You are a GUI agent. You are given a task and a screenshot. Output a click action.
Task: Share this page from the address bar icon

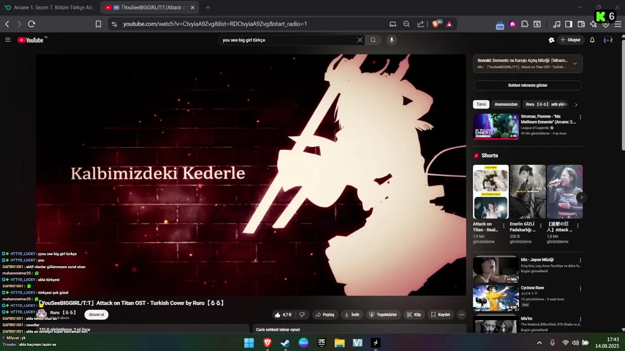420,24
